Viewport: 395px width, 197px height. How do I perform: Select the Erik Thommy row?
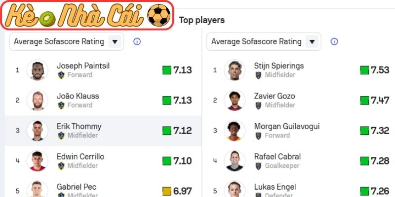click(x=103, y=131)
